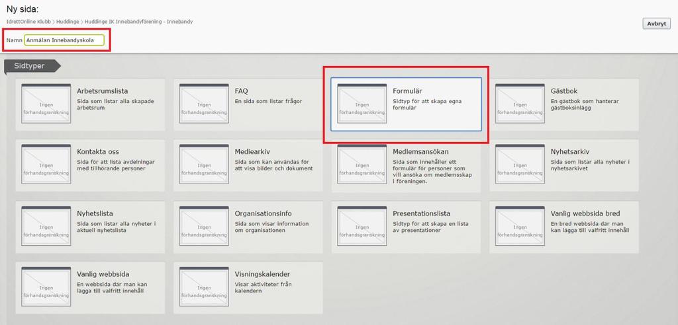This screenshot has width=678, height=325.
Task: Click the Avbryt button
Action: [656, 23]
